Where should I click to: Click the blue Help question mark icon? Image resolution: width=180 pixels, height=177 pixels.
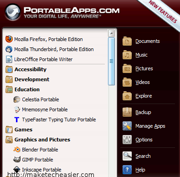point(127,170)
